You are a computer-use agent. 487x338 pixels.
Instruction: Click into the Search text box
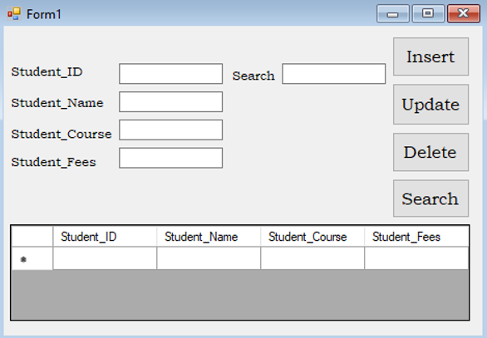click(x=334, y=74)
